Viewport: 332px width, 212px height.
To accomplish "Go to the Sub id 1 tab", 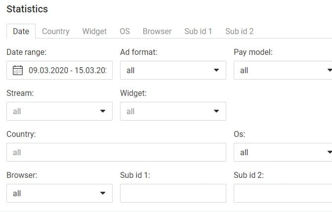I will point(198,31).
